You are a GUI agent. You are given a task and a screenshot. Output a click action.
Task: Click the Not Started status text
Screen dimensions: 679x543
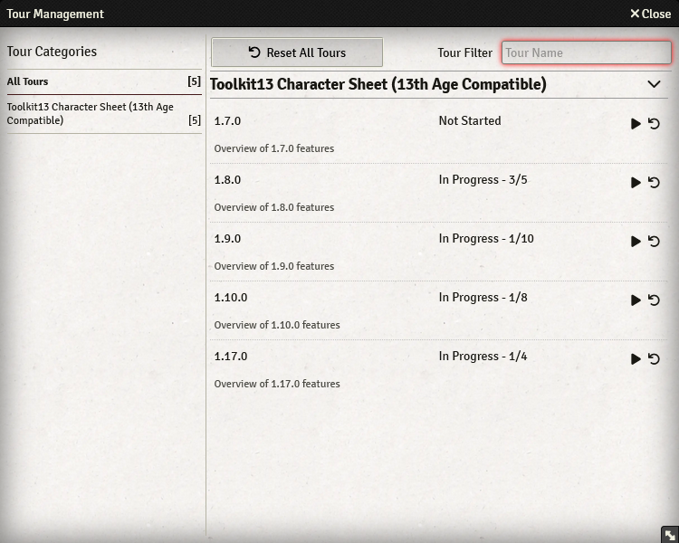point(470,120)
